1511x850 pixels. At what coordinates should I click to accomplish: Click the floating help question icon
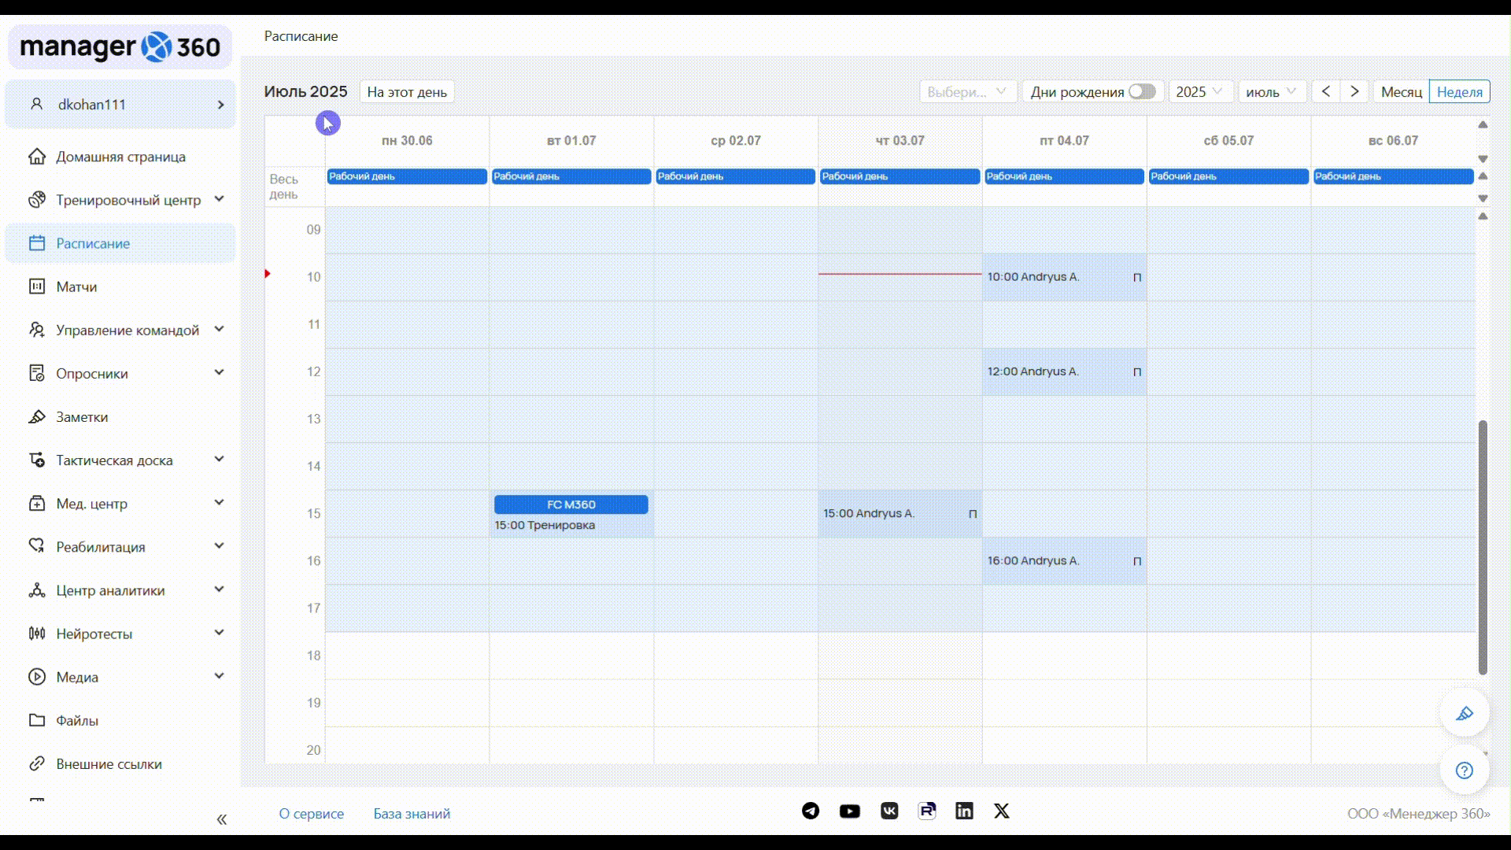tap(1464, 771)
